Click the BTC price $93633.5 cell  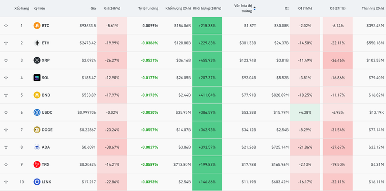point(87,26)
